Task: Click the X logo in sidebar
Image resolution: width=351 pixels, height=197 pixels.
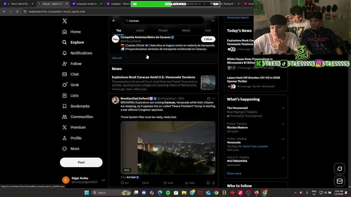Action: tap(65, 21)
